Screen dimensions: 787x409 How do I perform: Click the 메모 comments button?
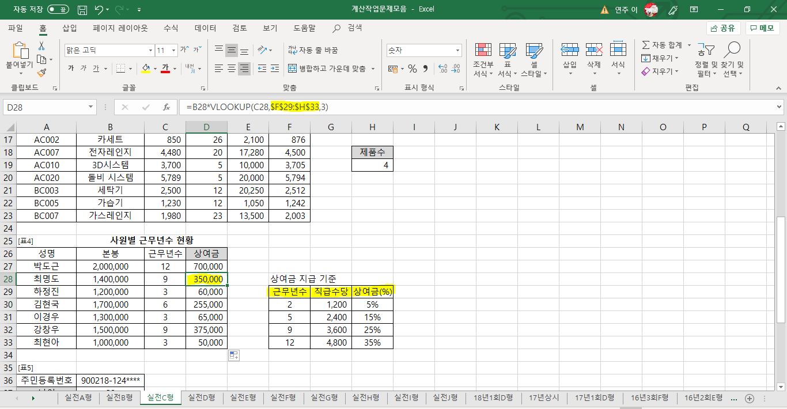pyautogui.click(x=762, y=28)
